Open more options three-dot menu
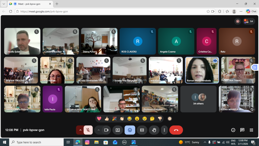Viewport: 259px width, 146px height. point(164,130)
